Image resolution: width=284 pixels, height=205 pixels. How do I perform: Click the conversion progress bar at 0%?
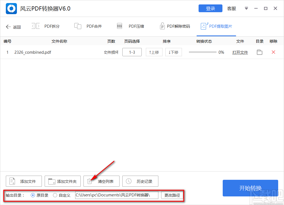click(202, 52)
